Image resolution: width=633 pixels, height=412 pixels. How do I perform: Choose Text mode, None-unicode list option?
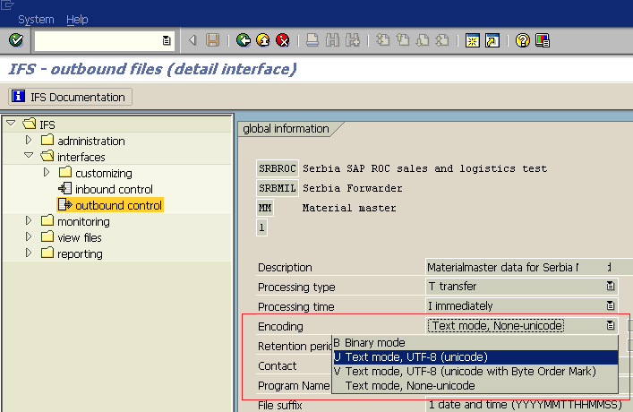pos(475,386)
